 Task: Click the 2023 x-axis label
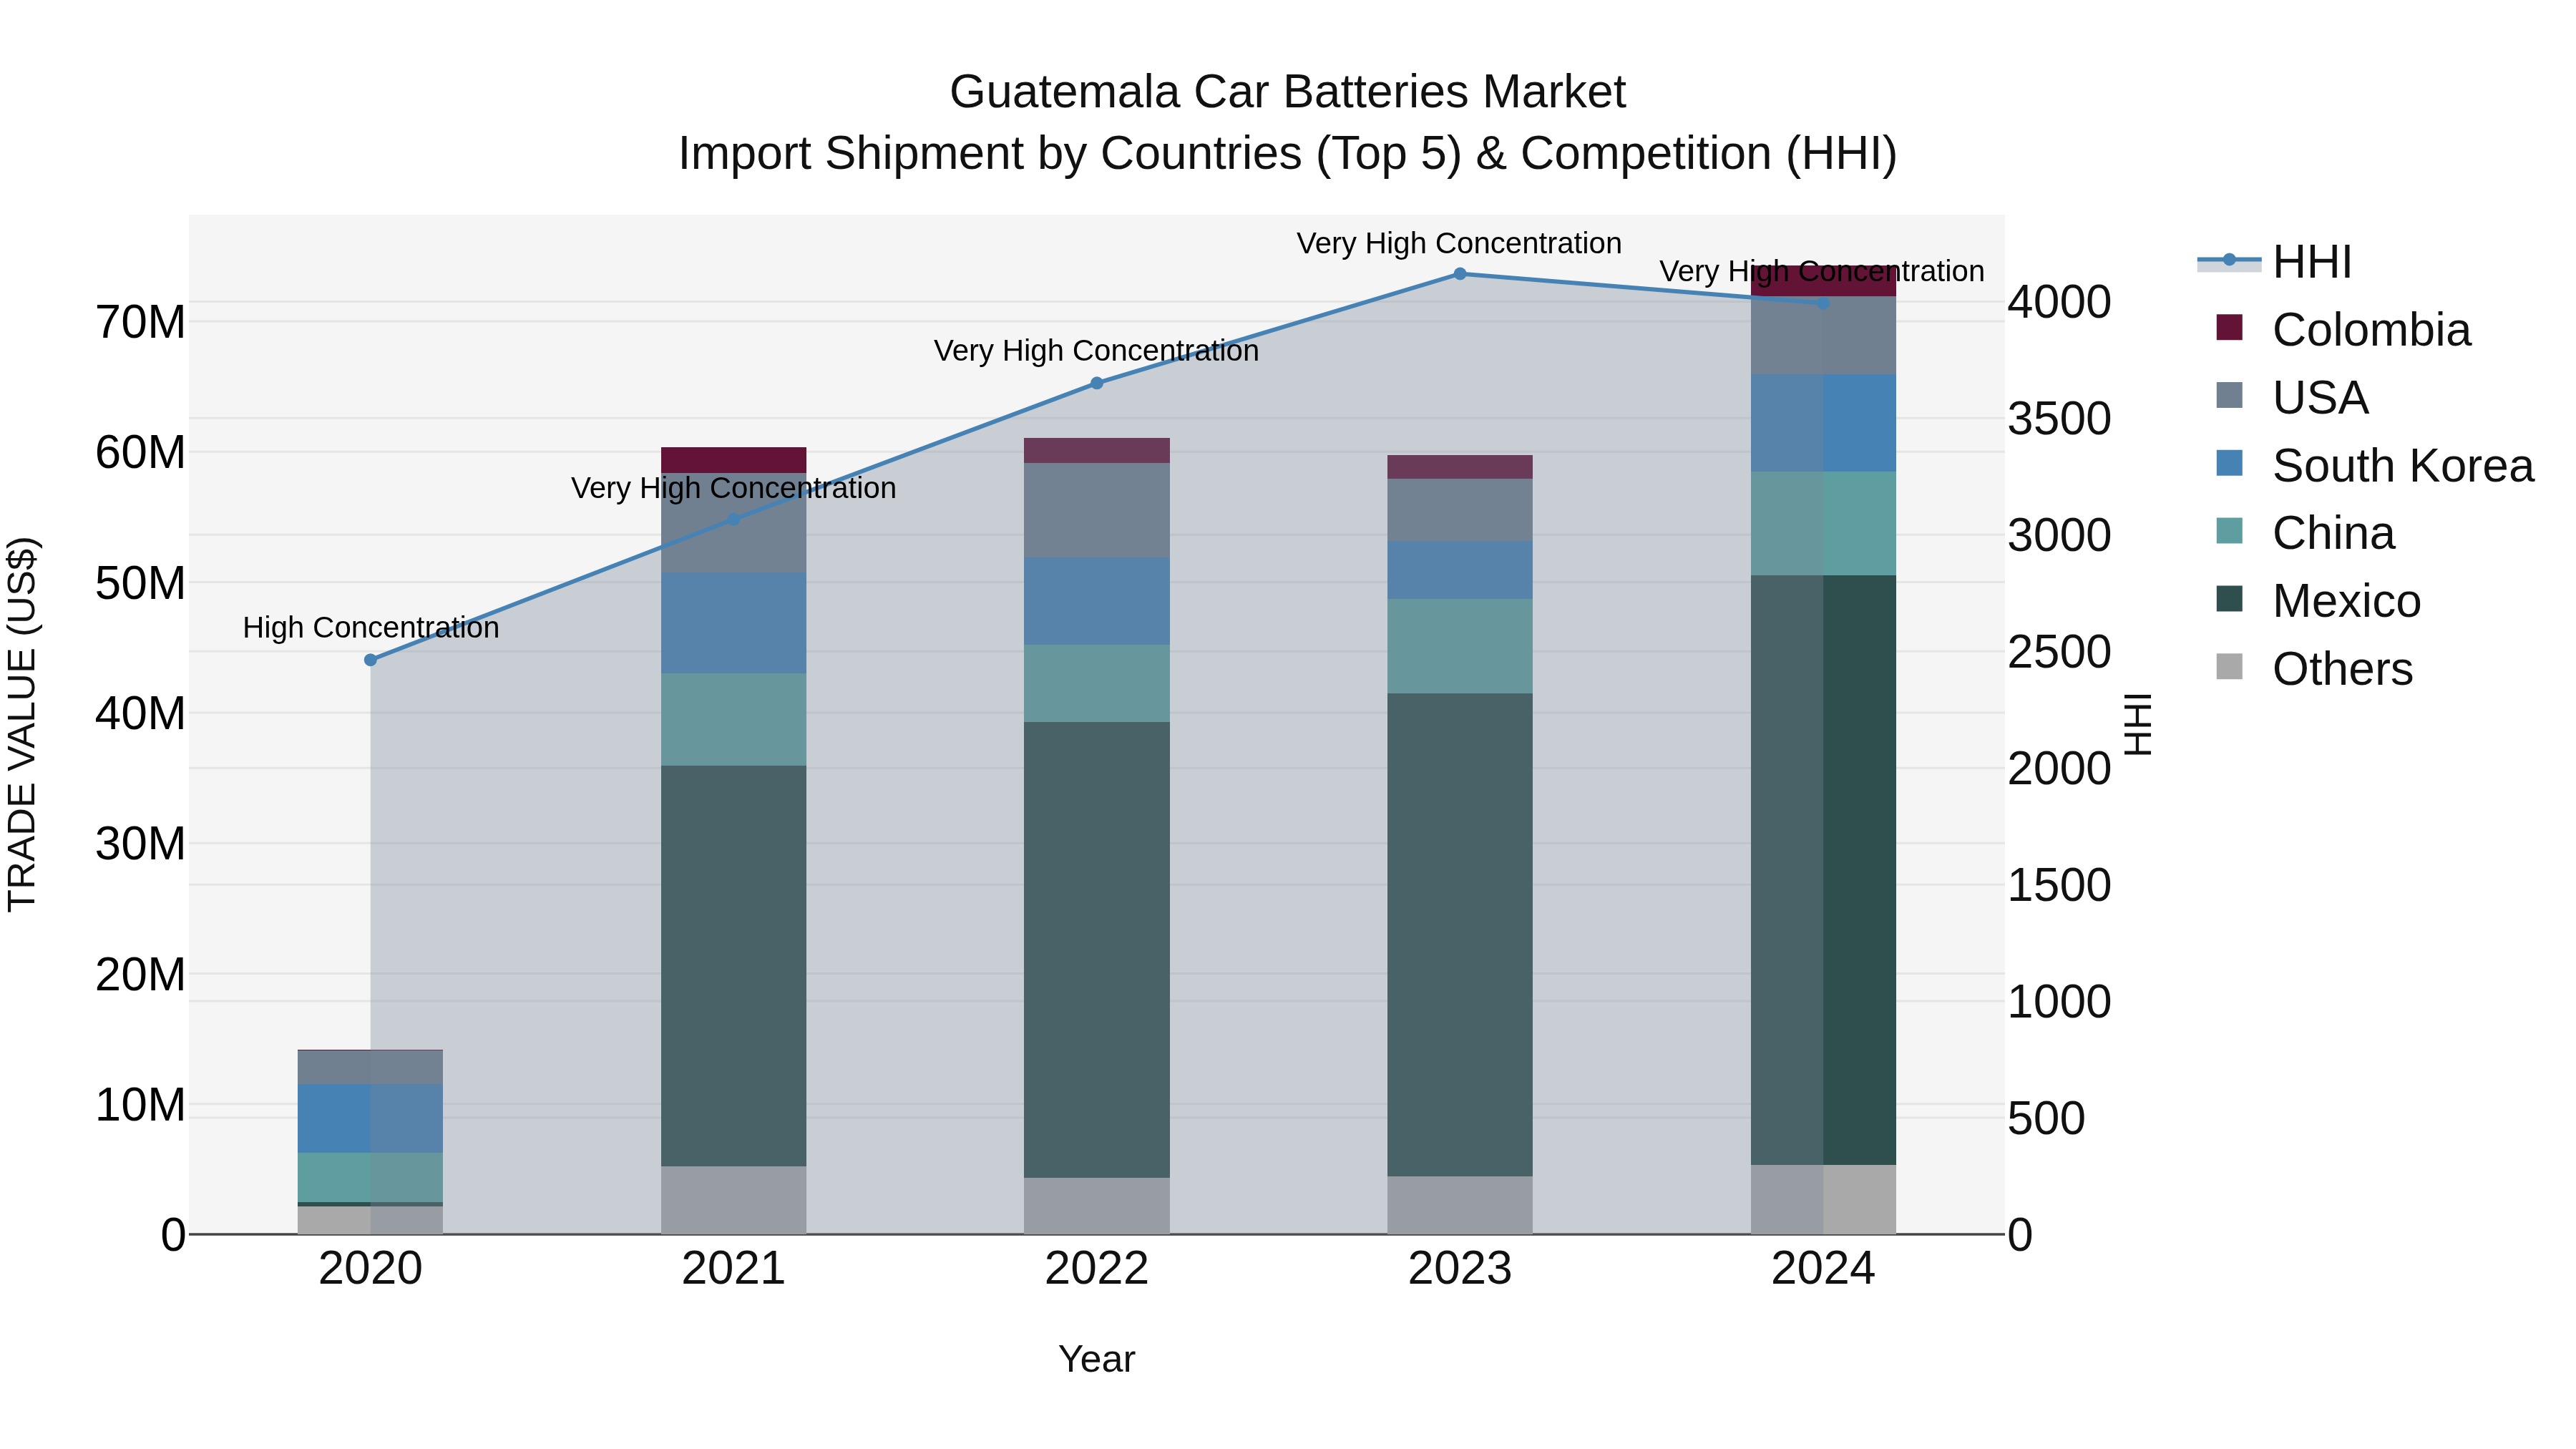[x=1460, y=1269]
